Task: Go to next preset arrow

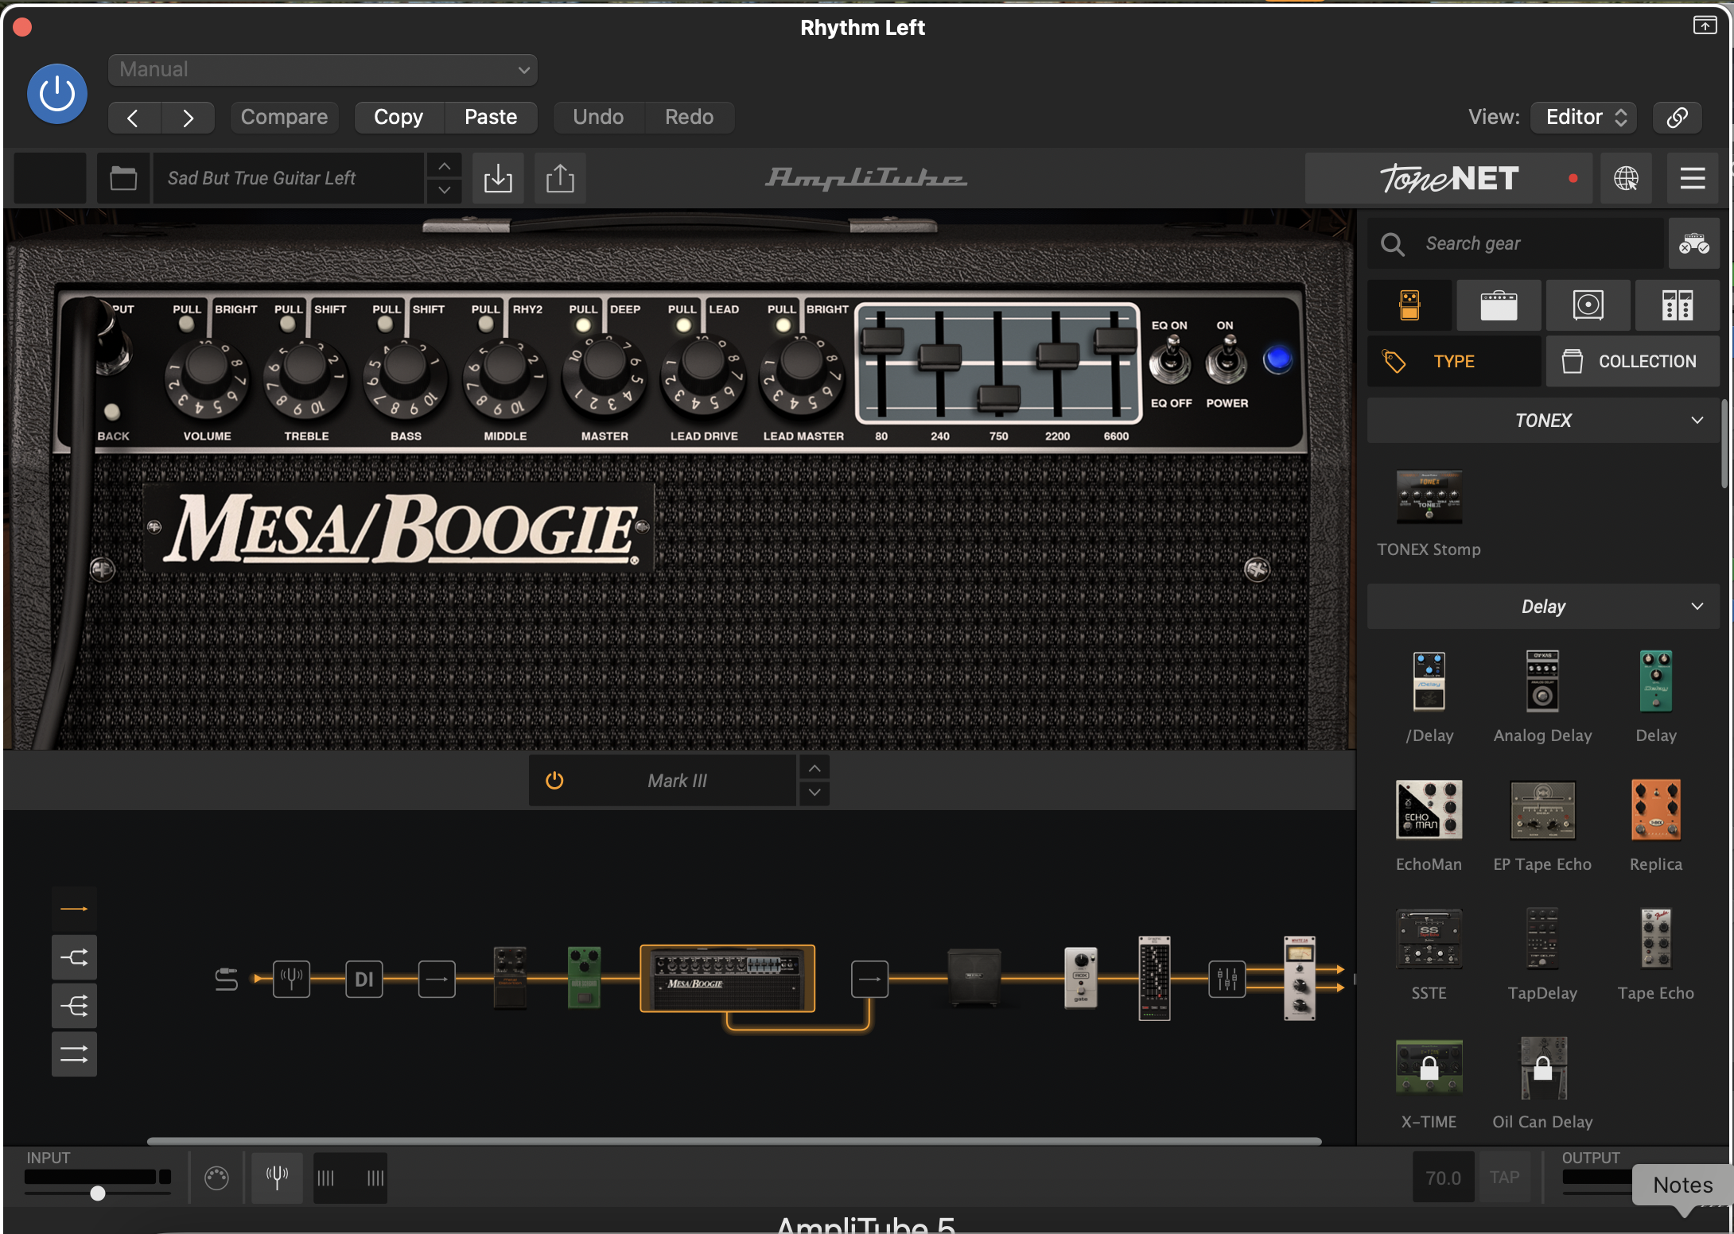Action: [188, 118]
